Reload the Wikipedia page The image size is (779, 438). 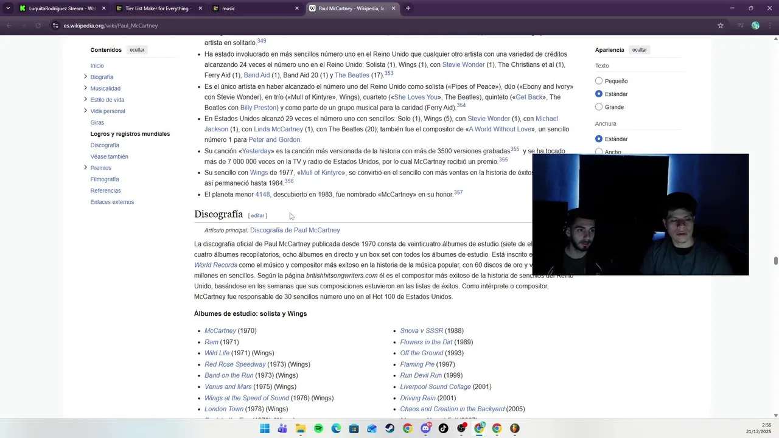pyautogui.click(x=38, y=26)
